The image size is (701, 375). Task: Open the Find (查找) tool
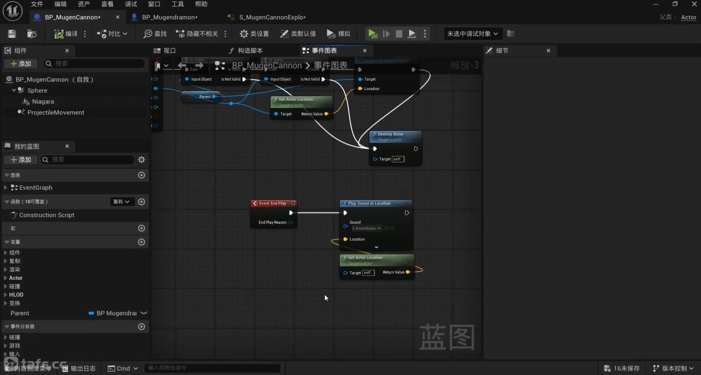(x=155, y=34)
